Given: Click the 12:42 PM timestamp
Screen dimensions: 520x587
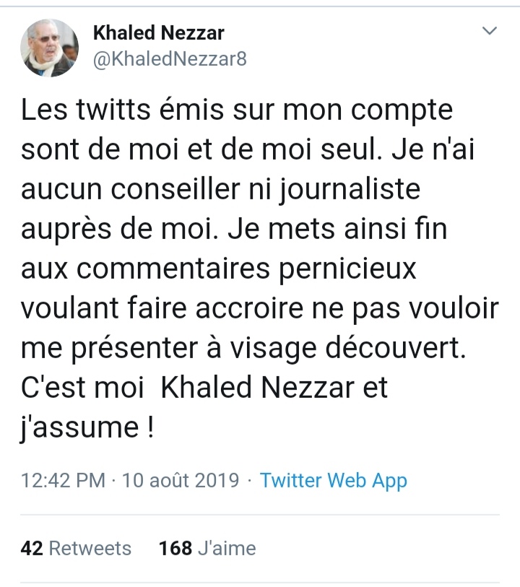Looking at the screenshot, I should 63,481.
